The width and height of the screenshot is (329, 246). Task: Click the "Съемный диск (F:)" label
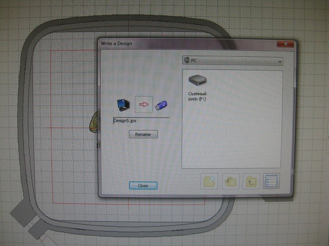[197, 96]
